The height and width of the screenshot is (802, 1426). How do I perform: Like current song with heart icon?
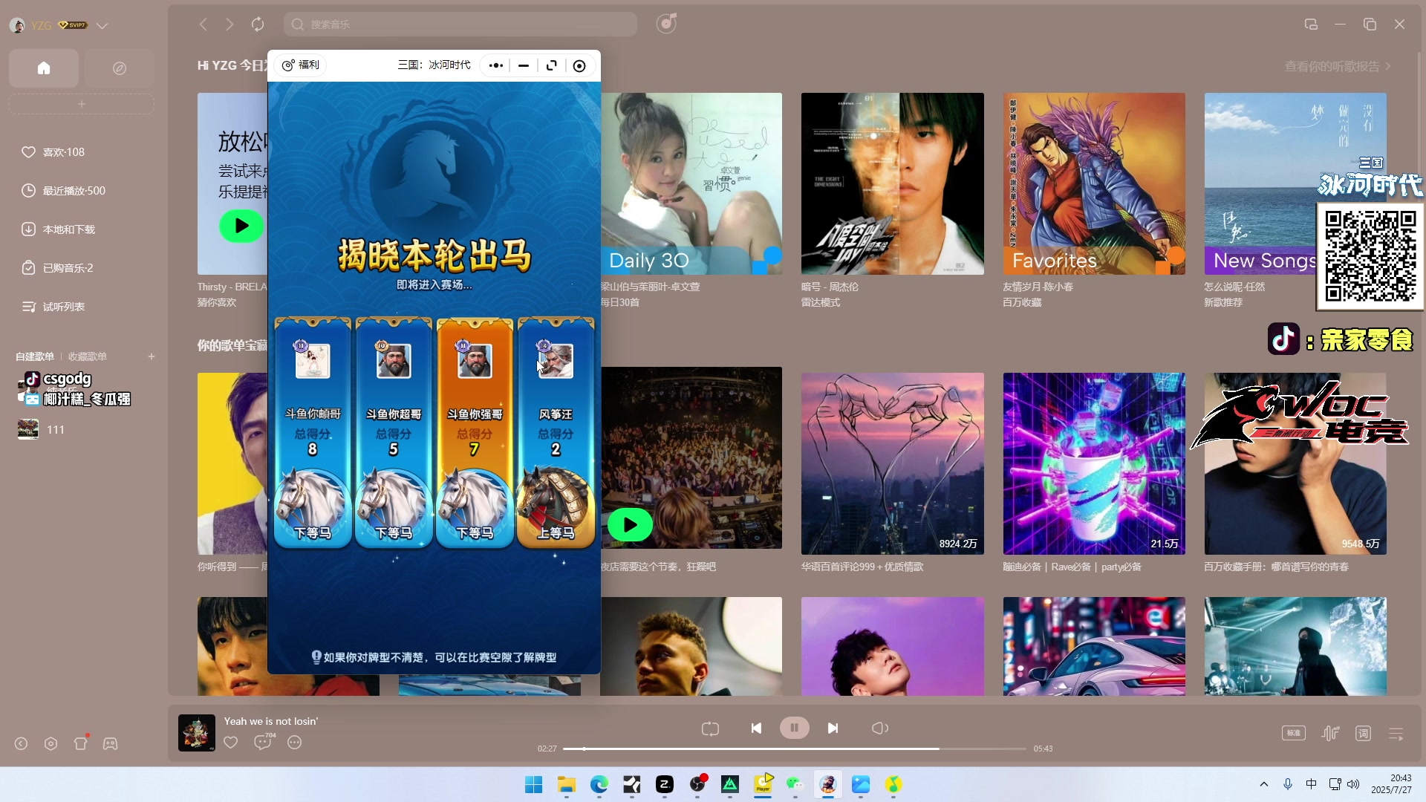click(x=231, y=742)
